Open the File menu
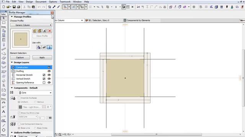This screenshot has width=245, height=137. 8,2
